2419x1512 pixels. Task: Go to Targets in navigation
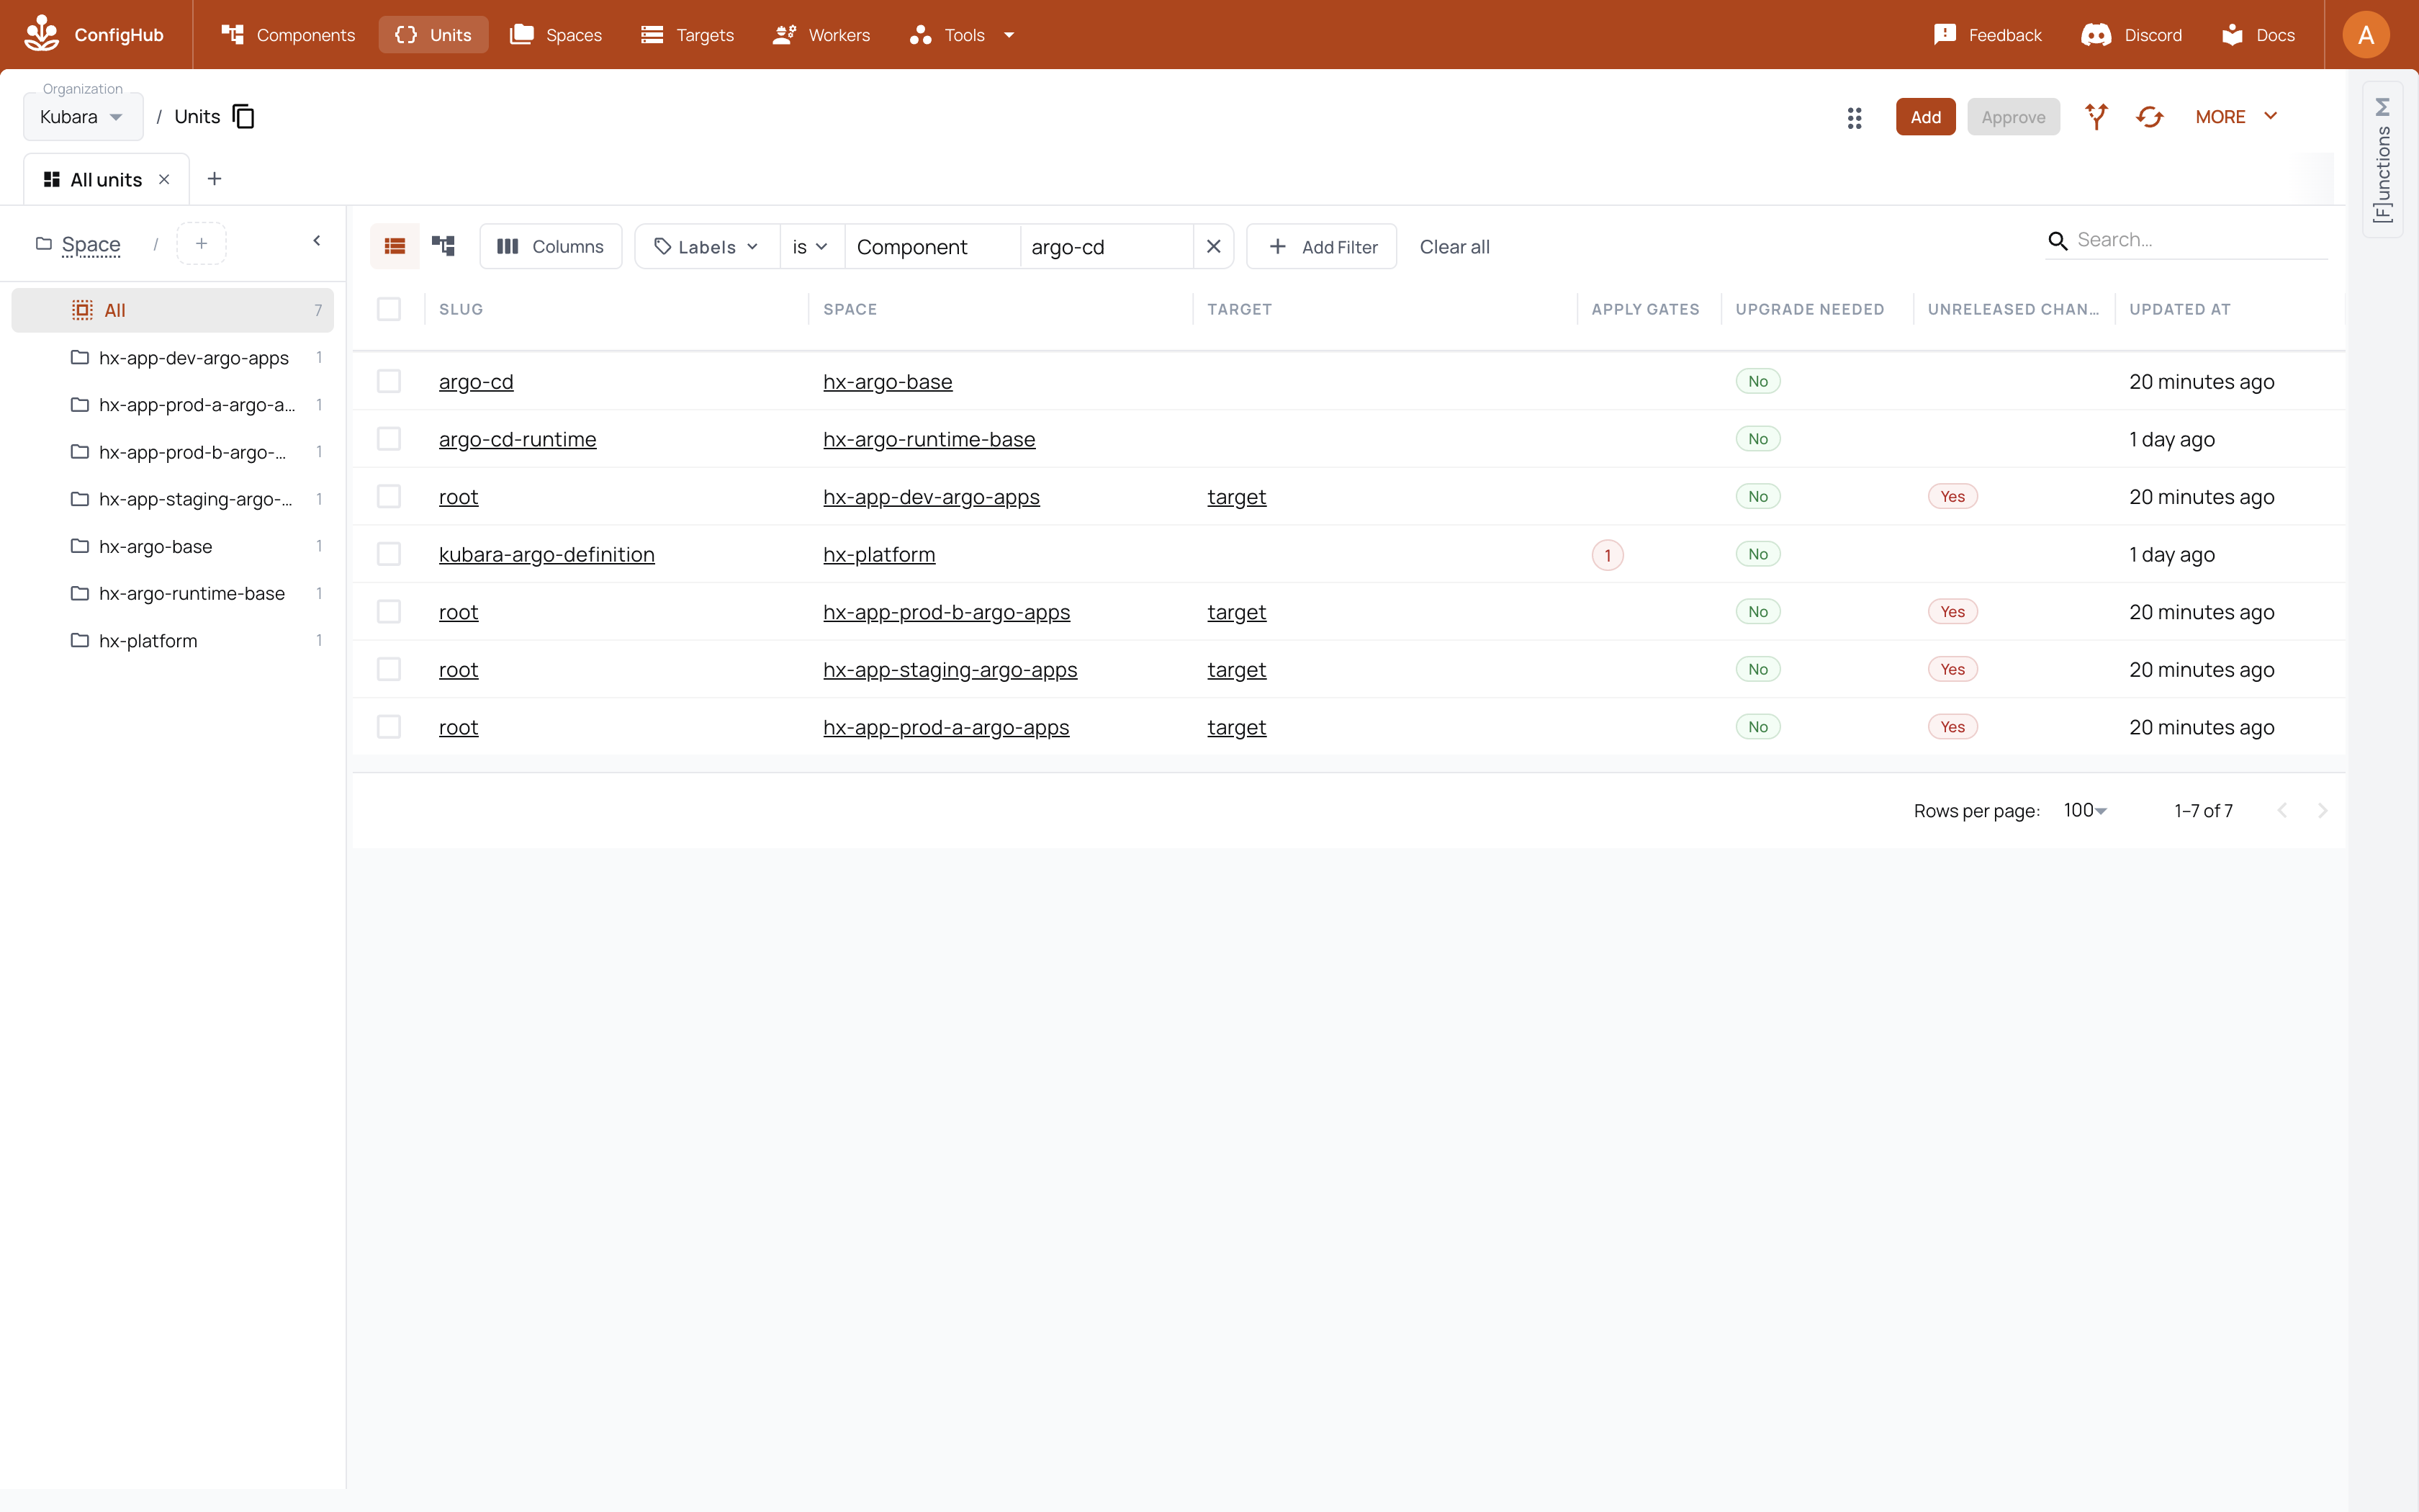688,35
